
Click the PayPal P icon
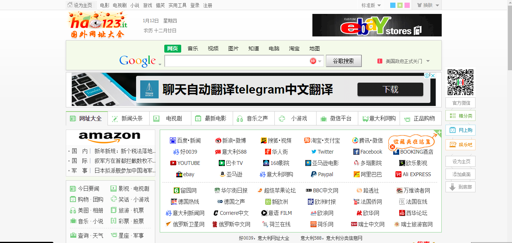(314, 174)
